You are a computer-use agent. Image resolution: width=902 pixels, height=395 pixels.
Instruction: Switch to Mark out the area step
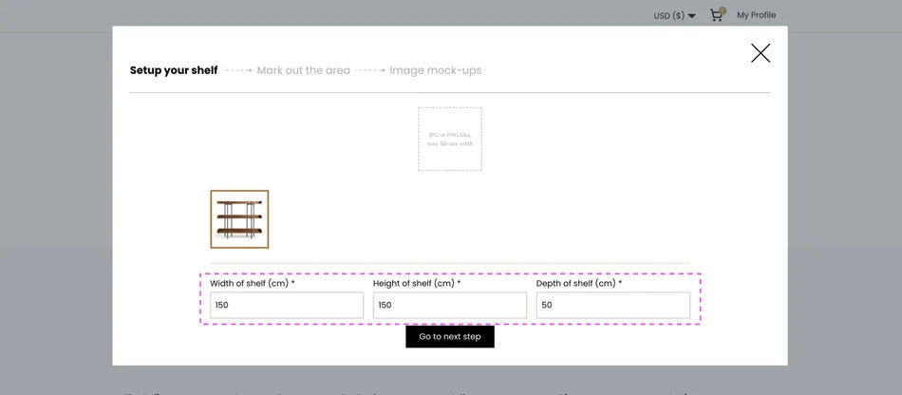click(x=303, y=70)
